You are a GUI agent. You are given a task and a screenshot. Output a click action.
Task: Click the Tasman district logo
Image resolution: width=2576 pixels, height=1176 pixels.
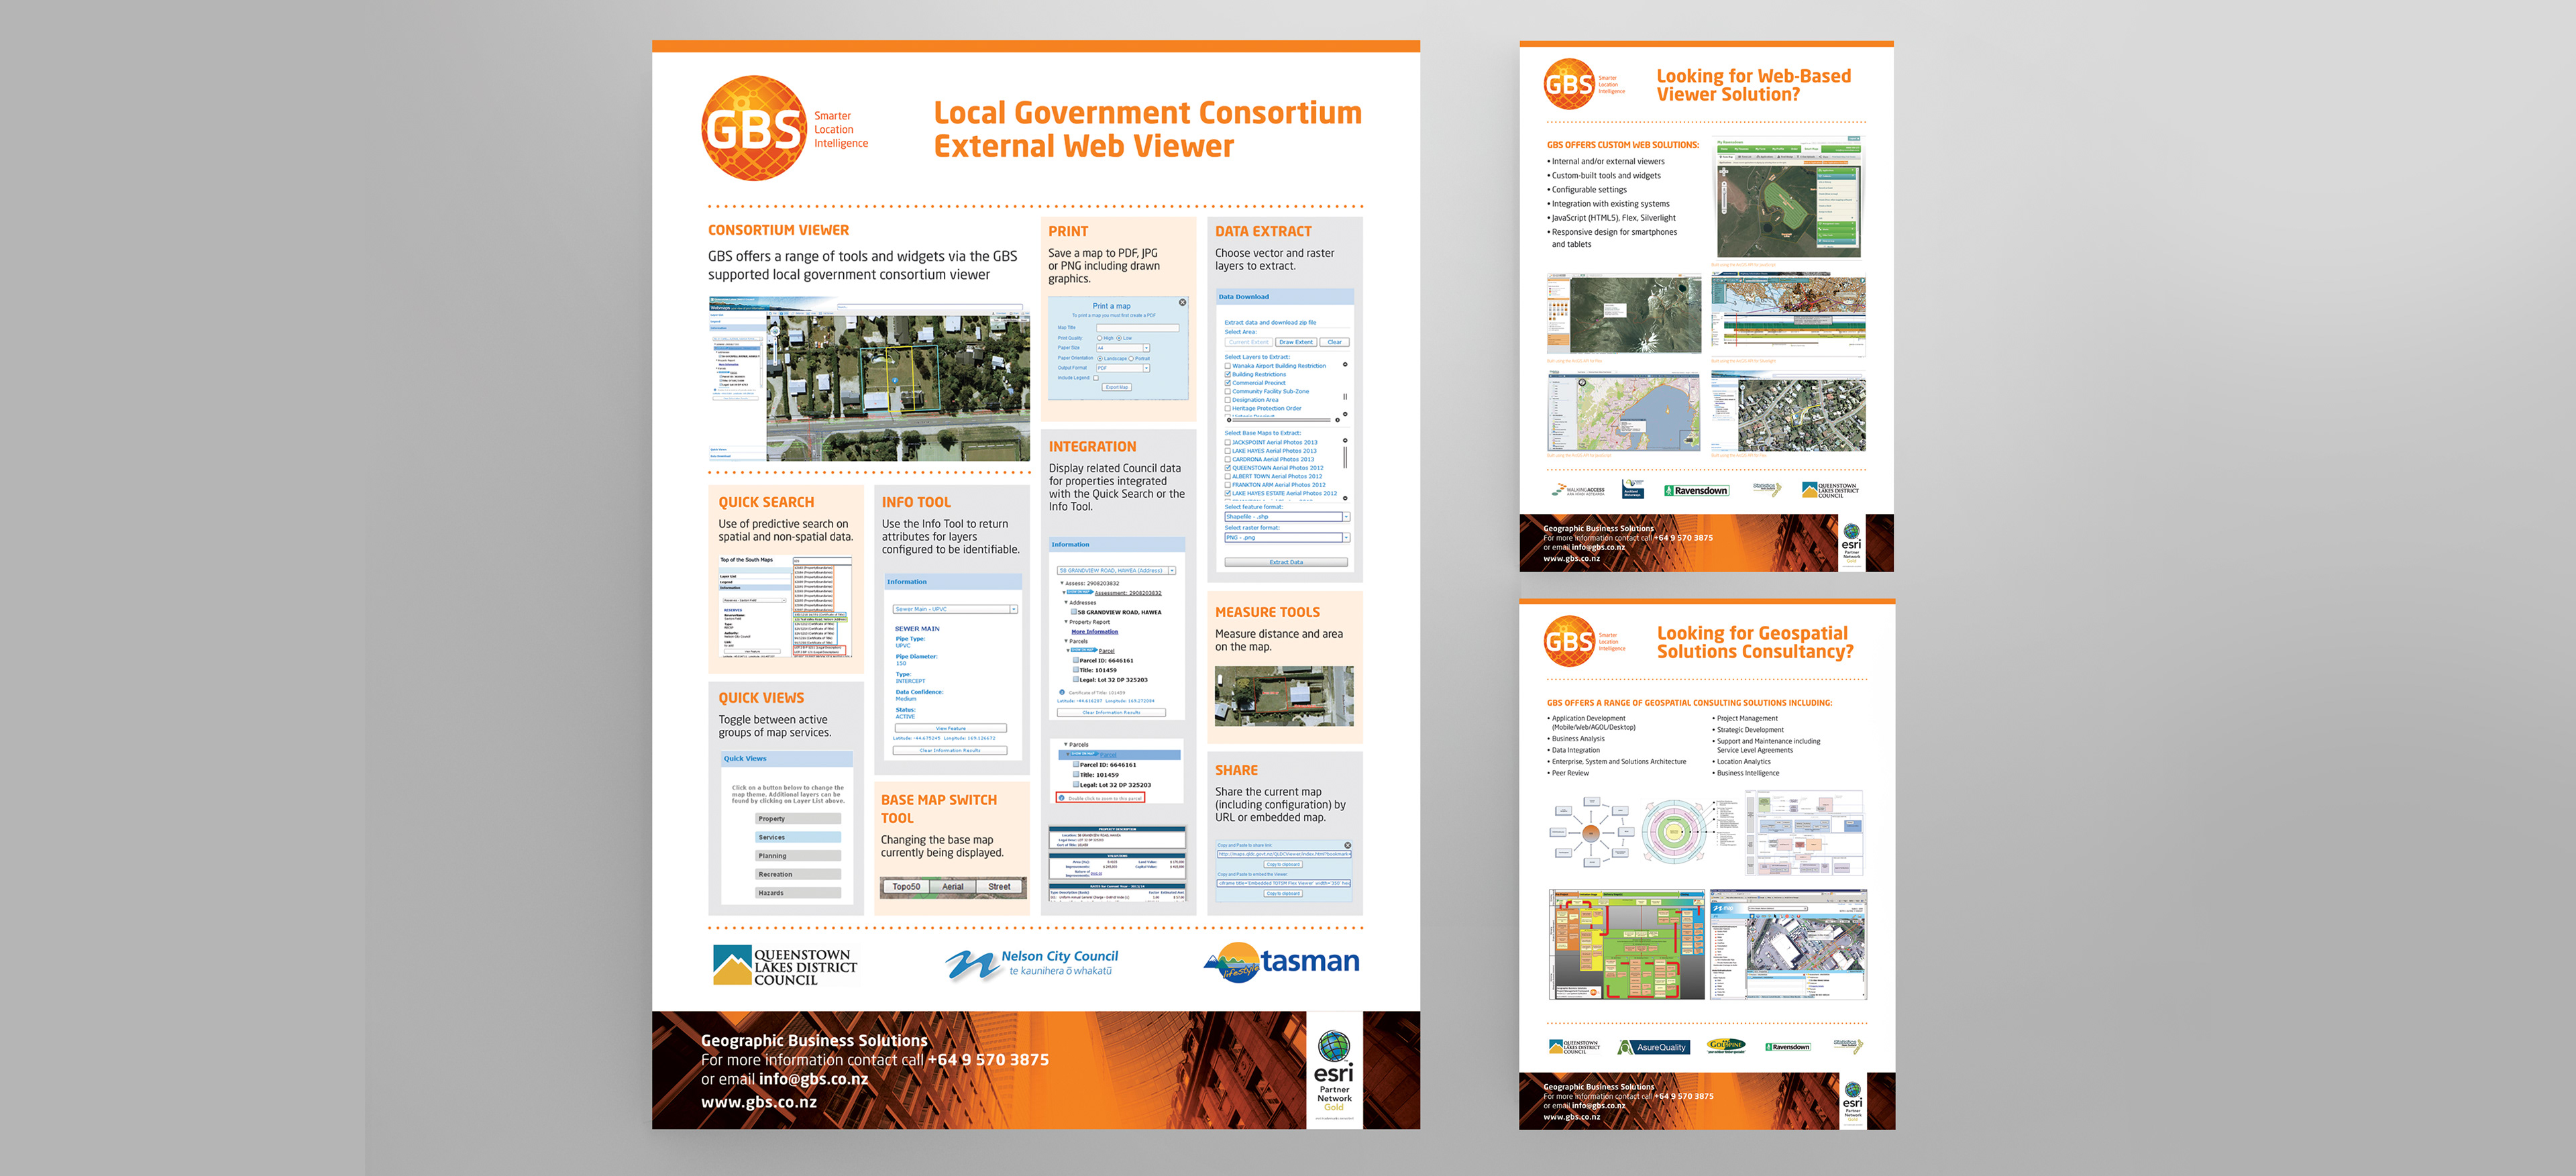[1281, 962]
